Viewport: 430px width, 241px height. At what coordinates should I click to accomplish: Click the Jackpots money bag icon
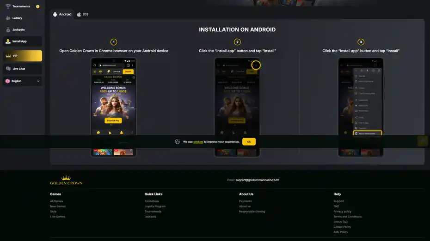8,29
